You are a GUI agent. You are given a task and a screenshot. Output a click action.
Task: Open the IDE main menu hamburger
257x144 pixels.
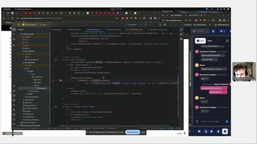tap(18, 25)
